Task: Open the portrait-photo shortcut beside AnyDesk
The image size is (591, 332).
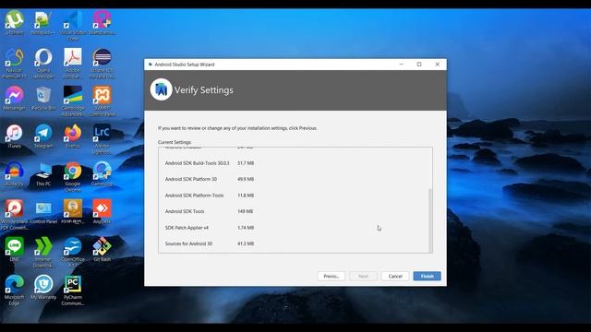Action: coord(73,211)
